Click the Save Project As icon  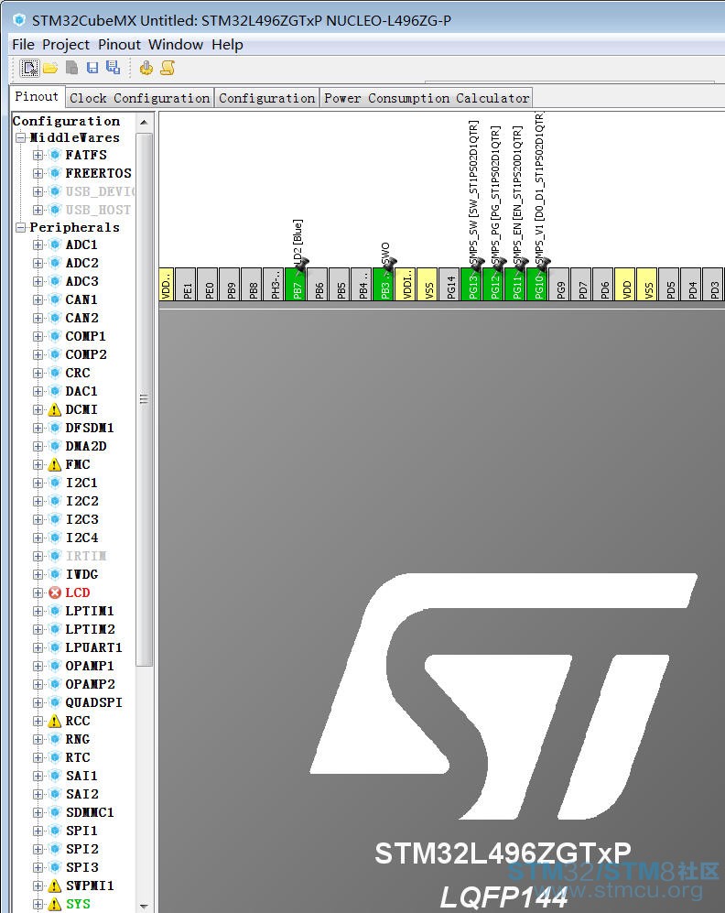pyautogui.click(x=113, y=68)
